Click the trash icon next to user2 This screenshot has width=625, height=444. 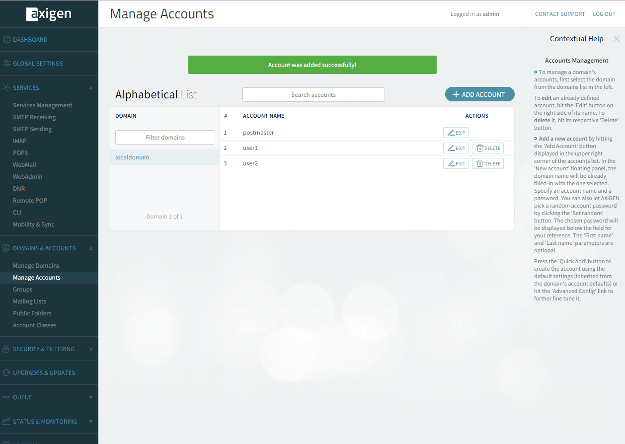[481, 163]
